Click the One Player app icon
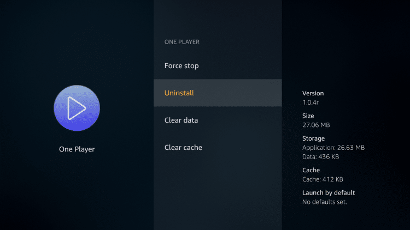This screenshot has height=230, width=410. pos(77,108)
